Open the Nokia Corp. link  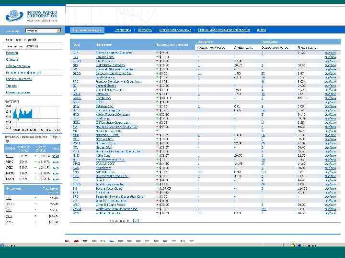[x=103, y=156]
